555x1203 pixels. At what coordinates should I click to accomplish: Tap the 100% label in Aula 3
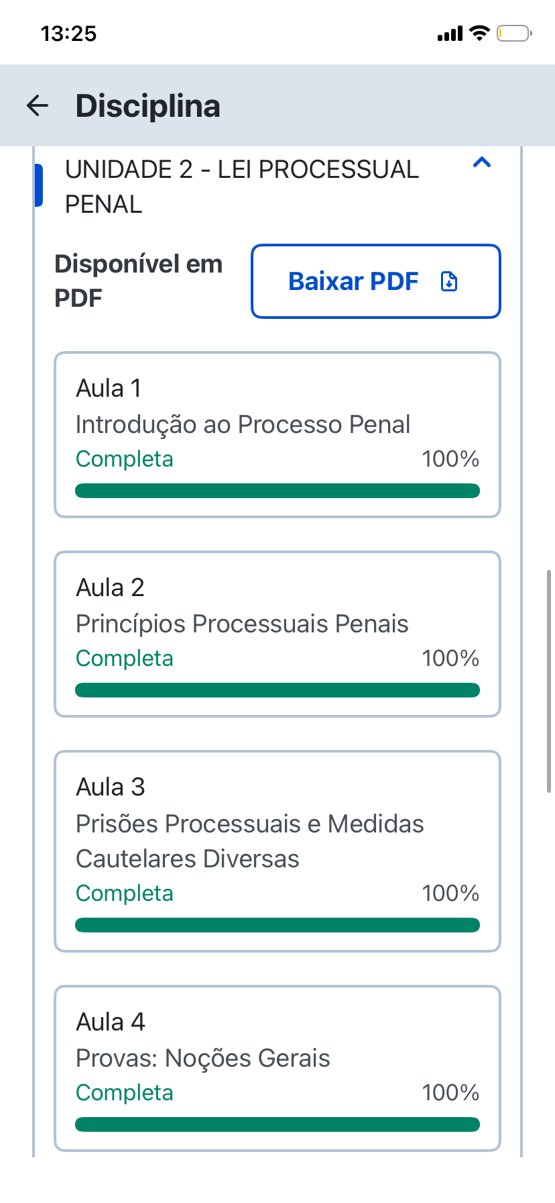450,894
